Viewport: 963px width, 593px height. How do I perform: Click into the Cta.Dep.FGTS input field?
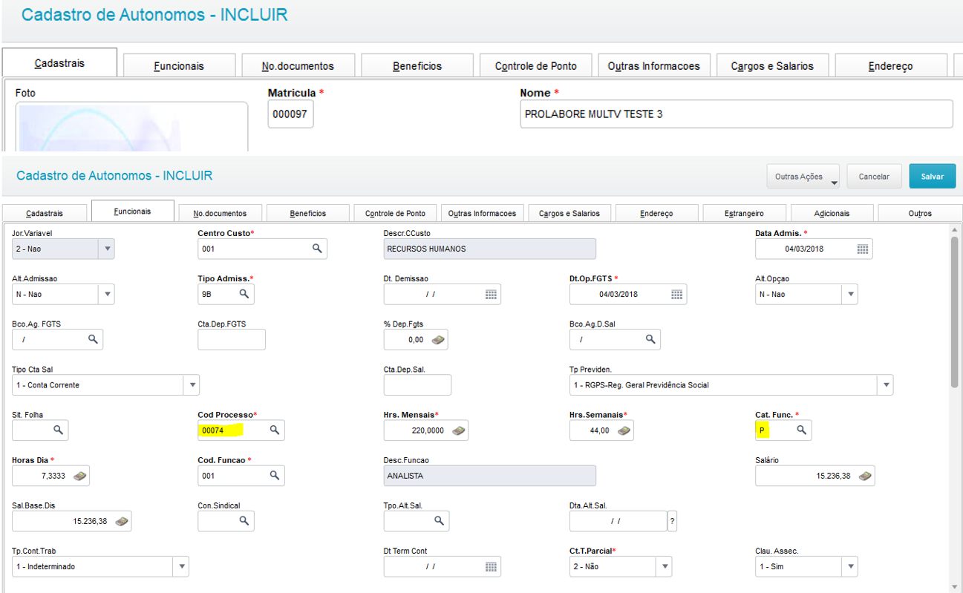(x=231, y=340)
